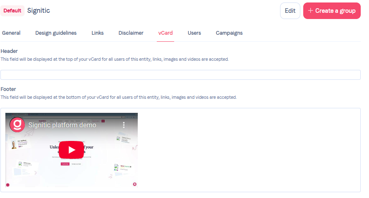Click the Header section label
The image size is (369, 198).
click(9, 51)
